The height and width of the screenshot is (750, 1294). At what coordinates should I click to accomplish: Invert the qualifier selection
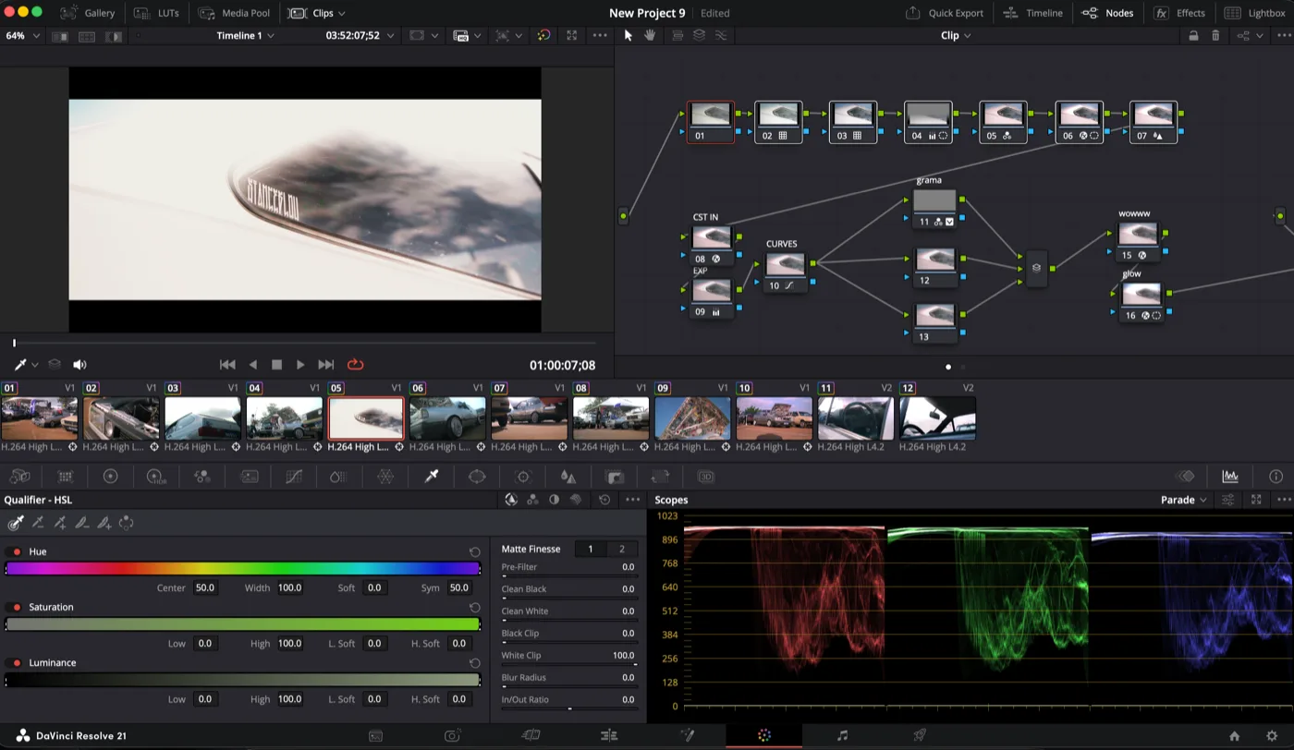pyautogui.click(x=127, y=523)
